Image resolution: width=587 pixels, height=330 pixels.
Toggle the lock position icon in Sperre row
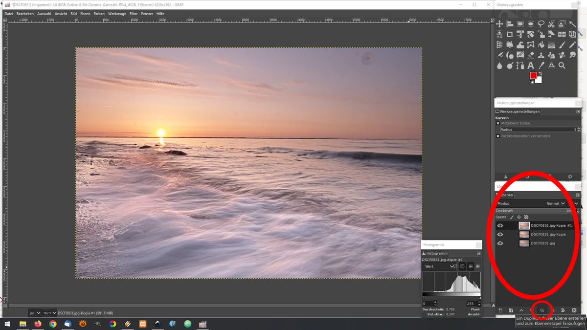coord(519,217)
